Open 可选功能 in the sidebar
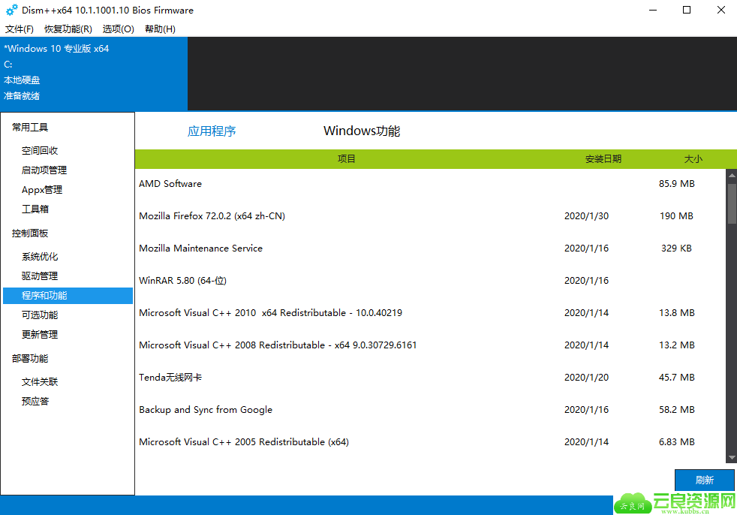Image resolution: width=737 pixels, height=515 pixels. 40,315
